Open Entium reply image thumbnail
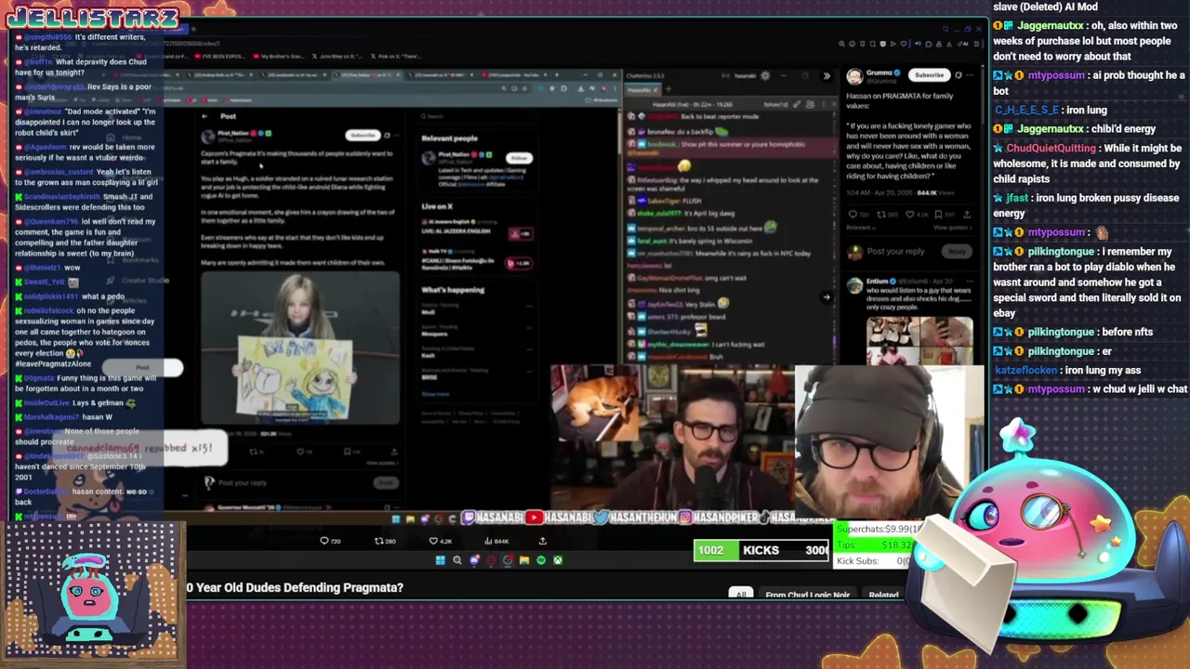Image resolution: width=1190 pixels, height=669 pixels. 919,342
